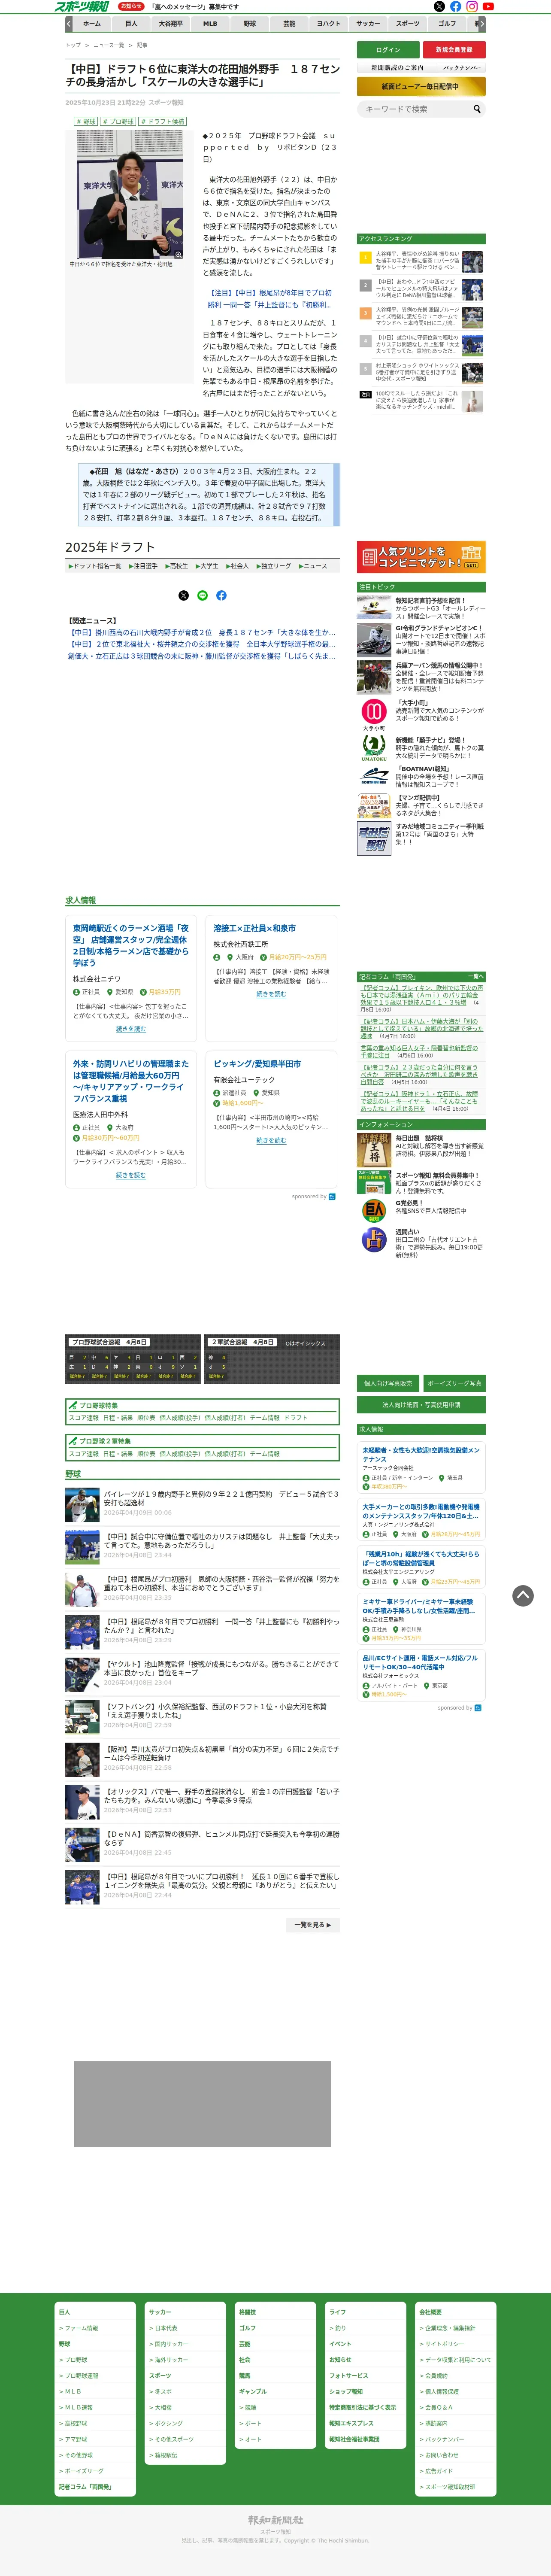Viewport: 551px width, 2576px height.
Task: Click ファーム情報 footer link
Action: coord(81,2328)
